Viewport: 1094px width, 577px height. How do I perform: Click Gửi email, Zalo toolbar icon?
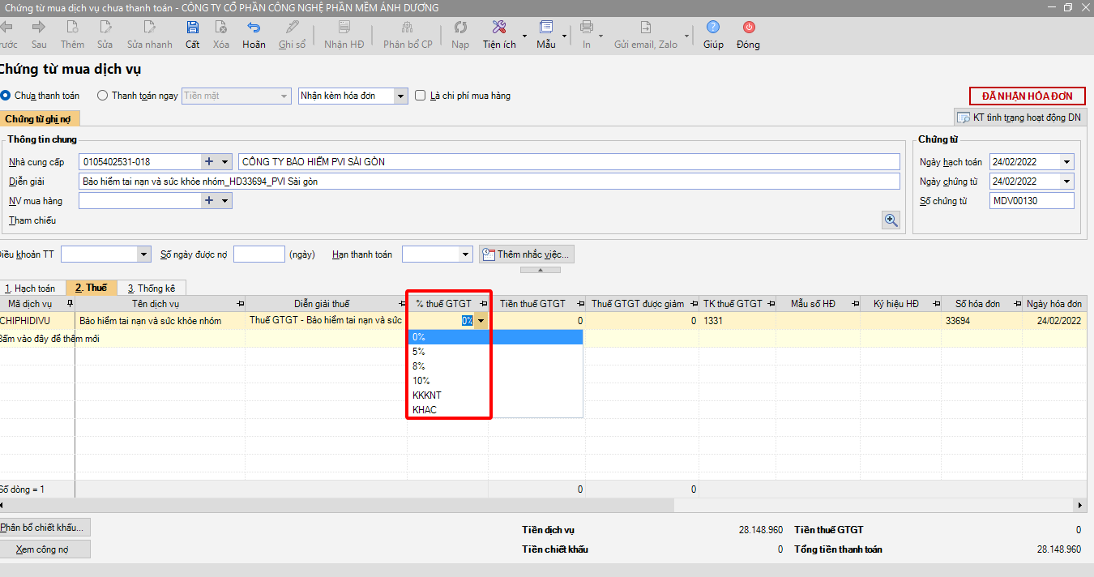click(646, 28)
